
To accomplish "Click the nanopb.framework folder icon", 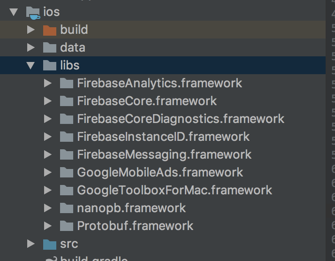I will click(67, 208).
